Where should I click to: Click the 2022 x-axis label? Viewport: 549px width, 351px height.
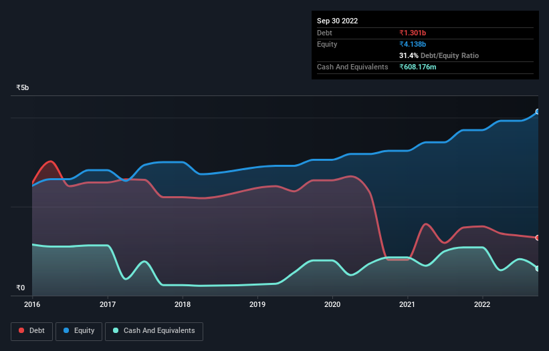pos(482,304)
